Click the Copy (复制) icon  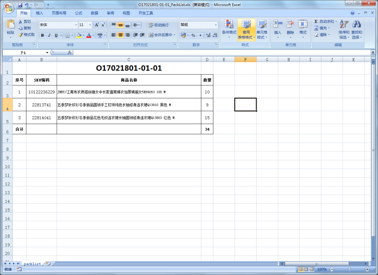point(21,28)
